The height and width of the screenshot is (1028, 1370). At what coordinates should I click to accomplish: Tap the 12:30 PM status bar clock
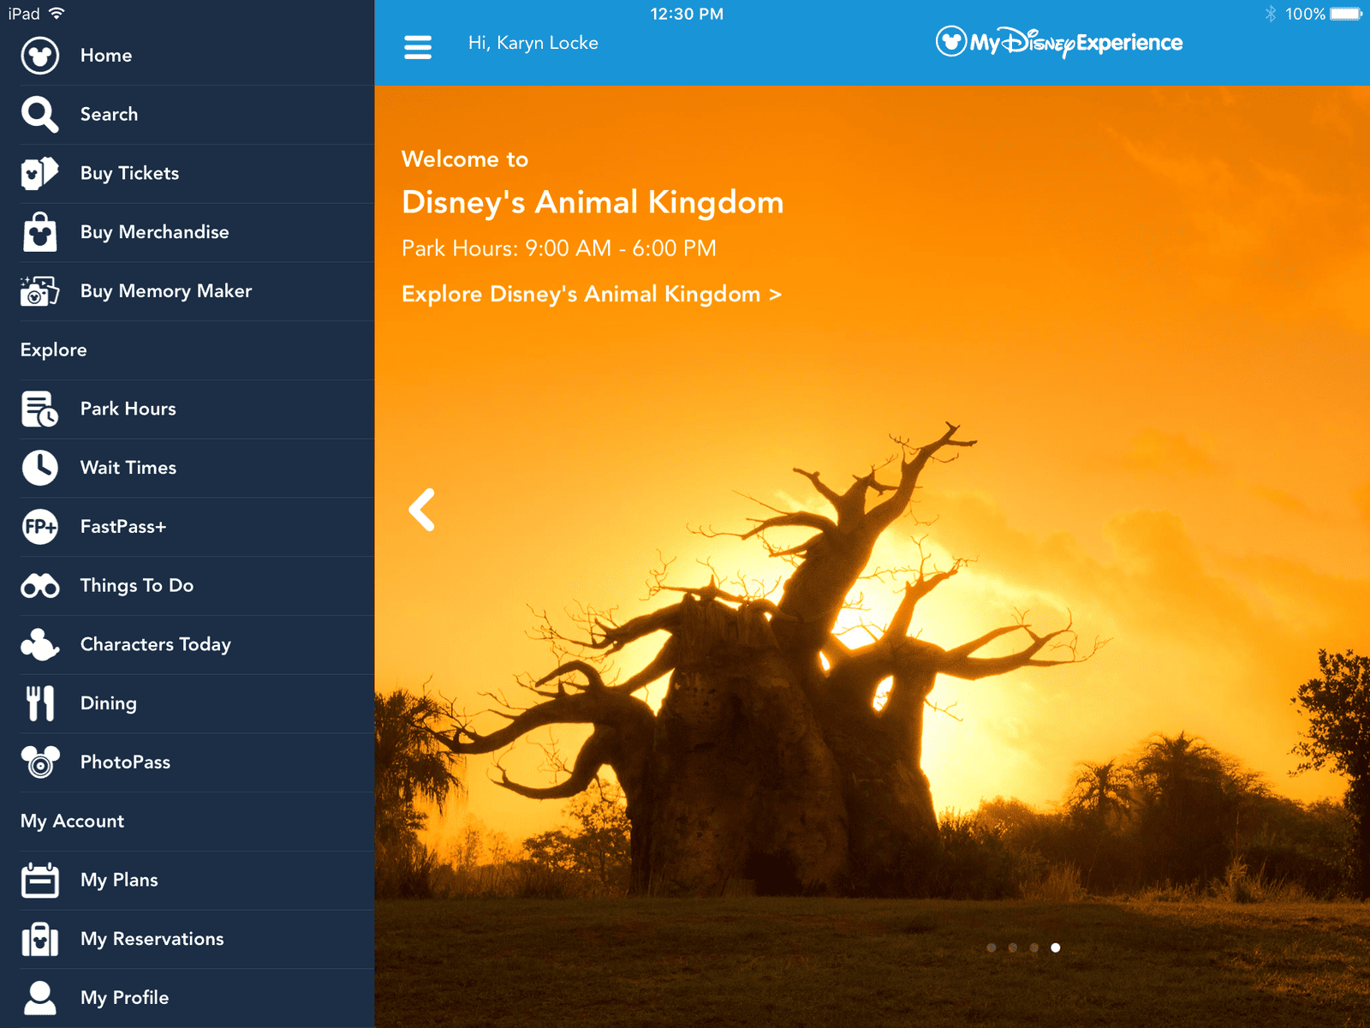point(687,14)
